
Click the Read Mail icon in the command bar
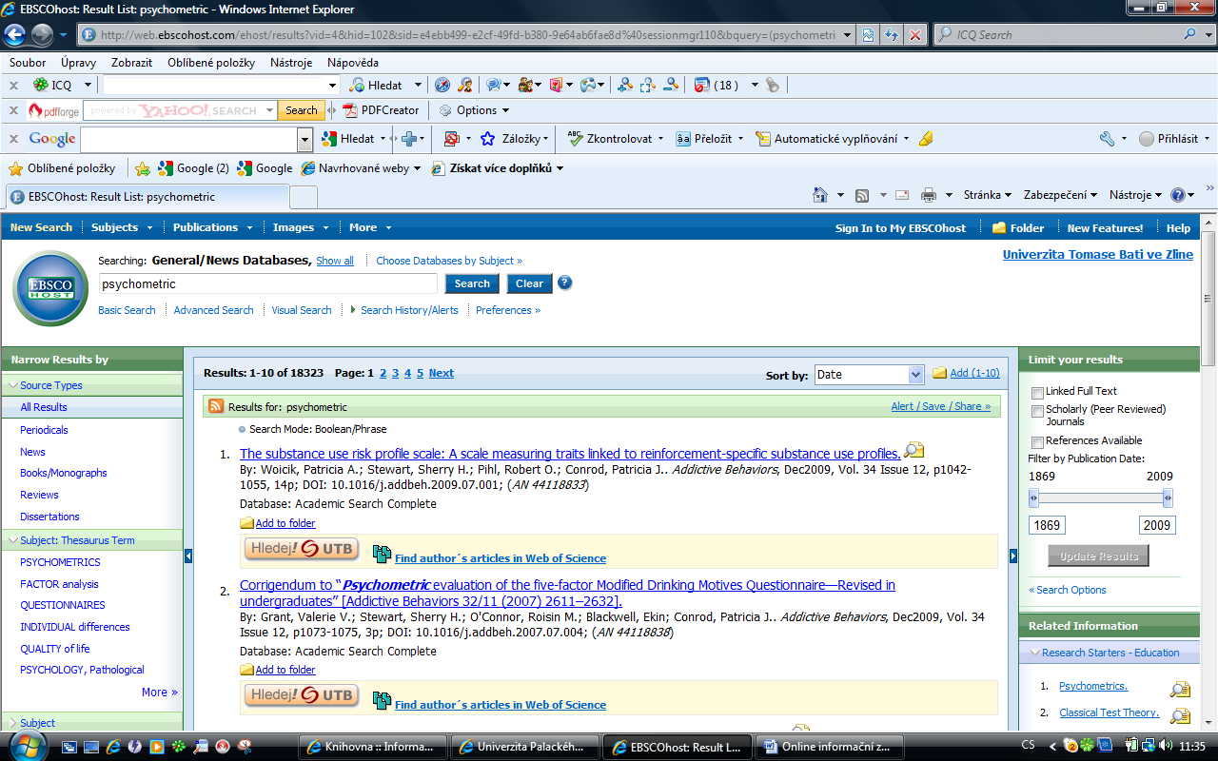point(902,195)
